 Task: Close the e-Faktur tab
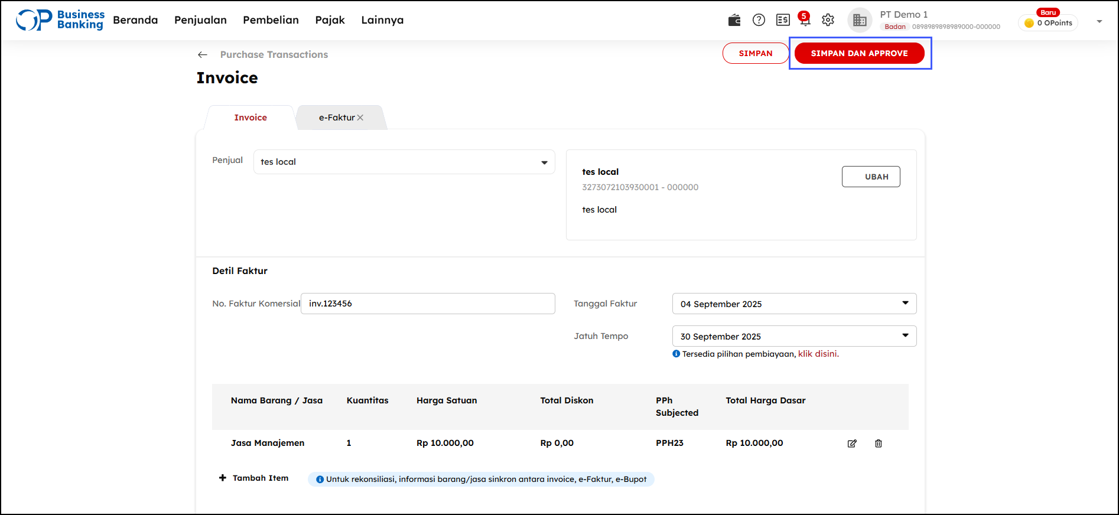[x=360, y=118]
